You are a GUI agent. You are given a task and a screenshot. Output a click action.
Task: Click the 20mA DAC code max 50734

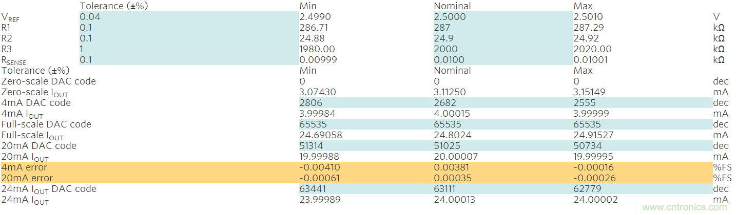[x=587, y=146]
